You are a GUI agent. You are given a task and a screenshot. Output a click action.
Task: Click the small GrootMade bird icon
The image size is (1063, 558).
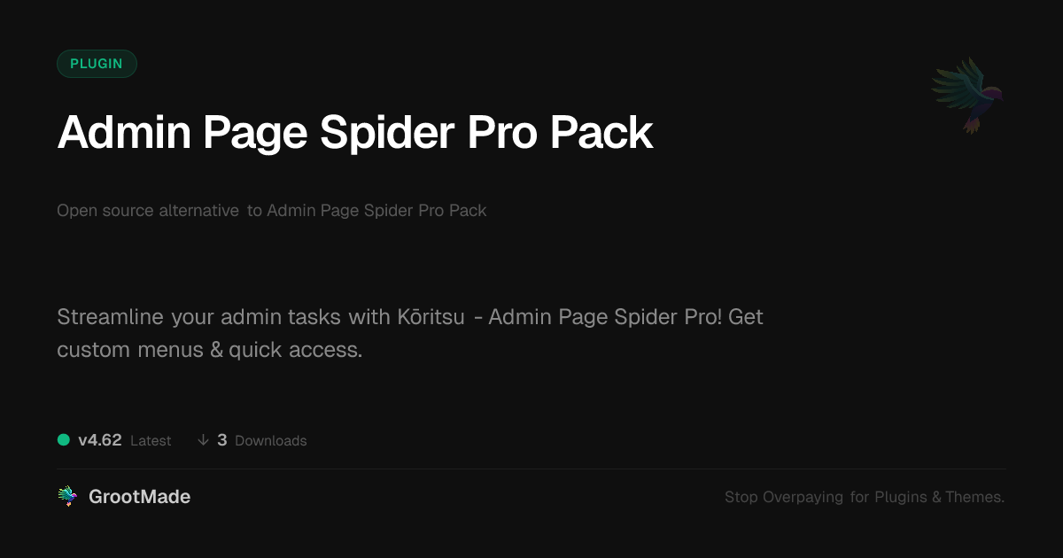point(67,497)
